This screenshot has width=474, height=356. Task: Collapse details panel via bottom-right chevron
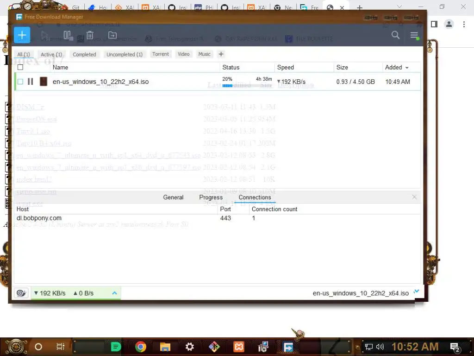click(417, 291)
